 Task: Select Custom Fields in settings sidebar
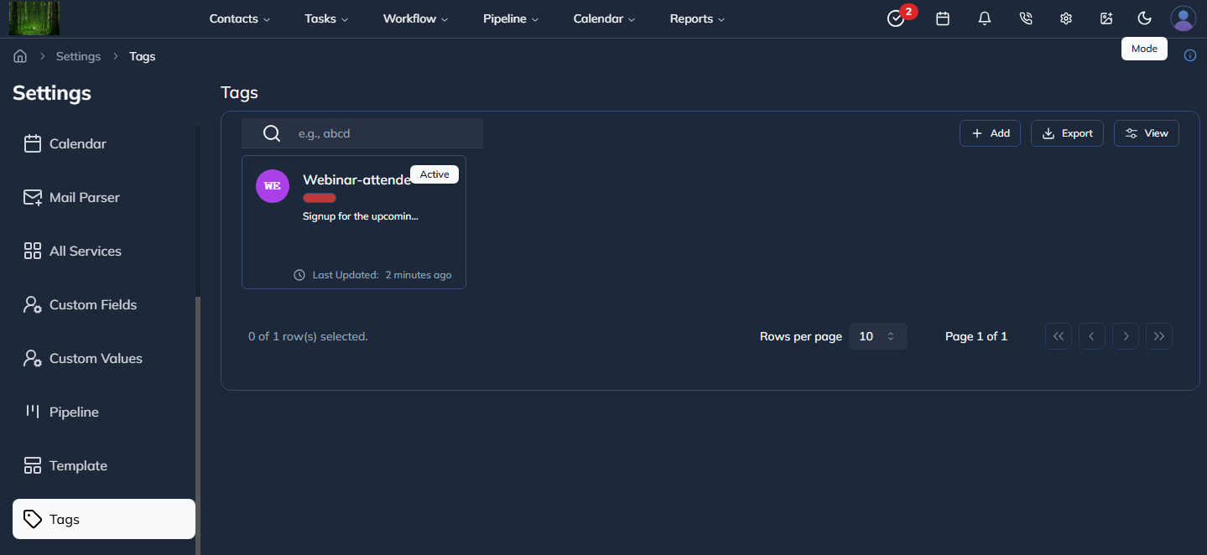click(x=92, y=305)
